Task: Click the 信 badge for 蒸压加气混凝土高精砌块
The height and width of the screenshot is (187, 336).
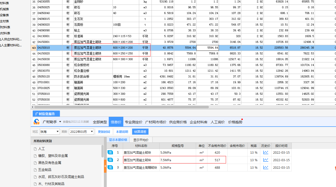Action: pyautogui.click(x=110, y=167)
